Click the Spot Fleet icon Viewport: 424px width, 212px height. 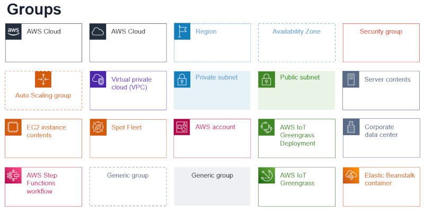point(98,127)
